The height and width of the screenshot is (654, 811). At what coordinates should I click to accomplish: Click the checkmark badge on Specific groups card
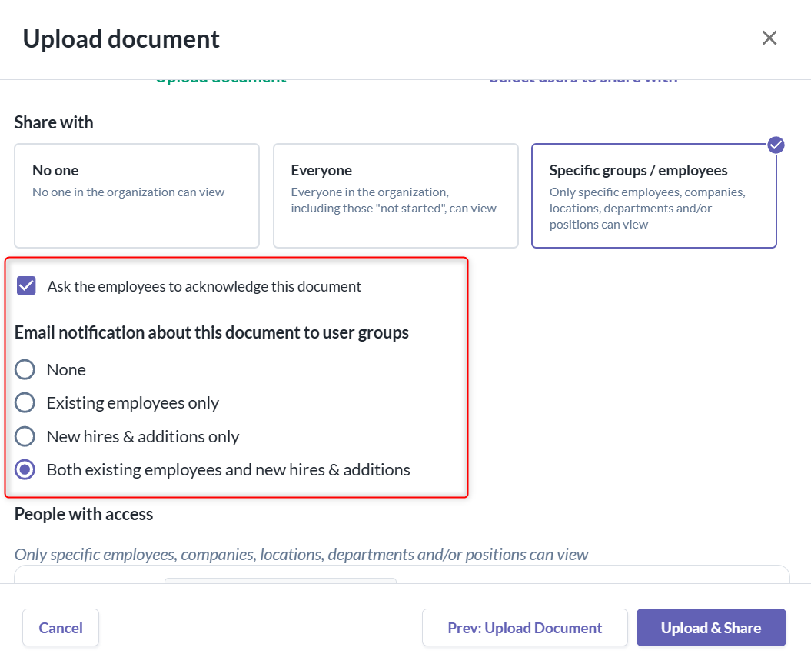[776, 145]
